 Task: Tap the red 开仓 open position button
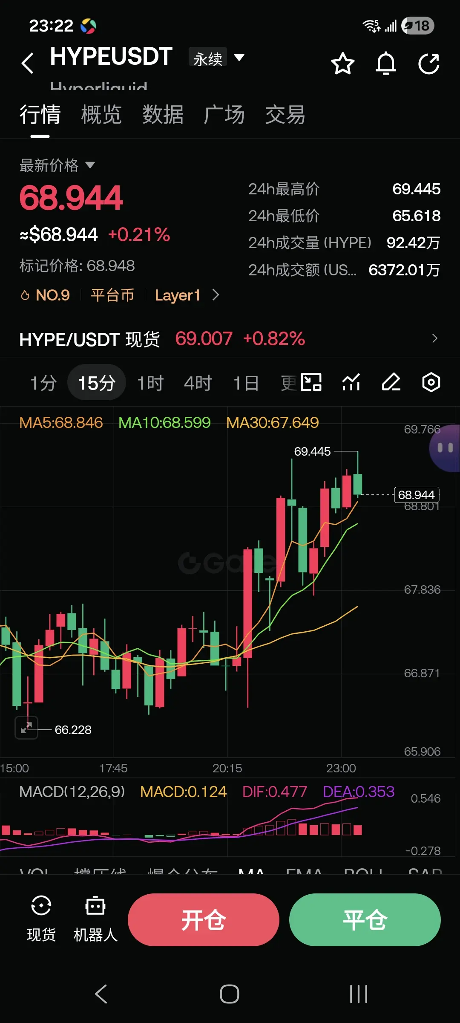204,919
